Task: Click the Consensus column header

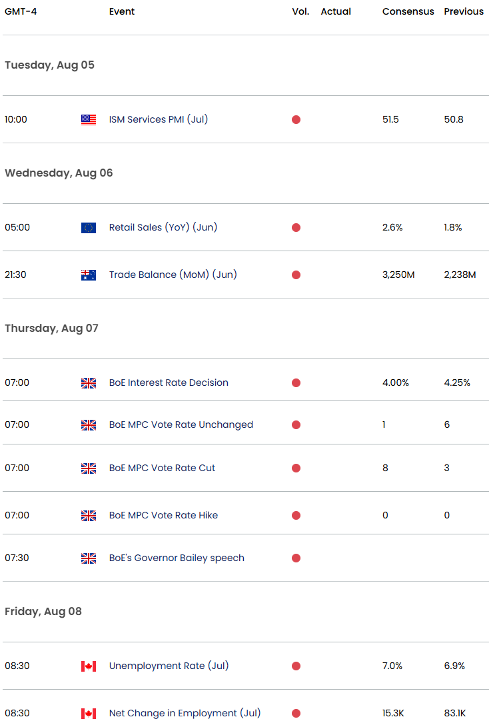Action: point(408,11)
